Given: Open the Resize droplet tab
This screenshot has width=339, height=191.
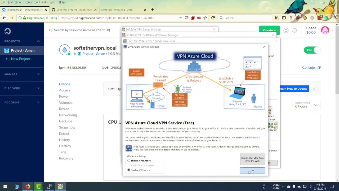Looking at the screenshot, I should pyautogui.click(x=64, y=109).
